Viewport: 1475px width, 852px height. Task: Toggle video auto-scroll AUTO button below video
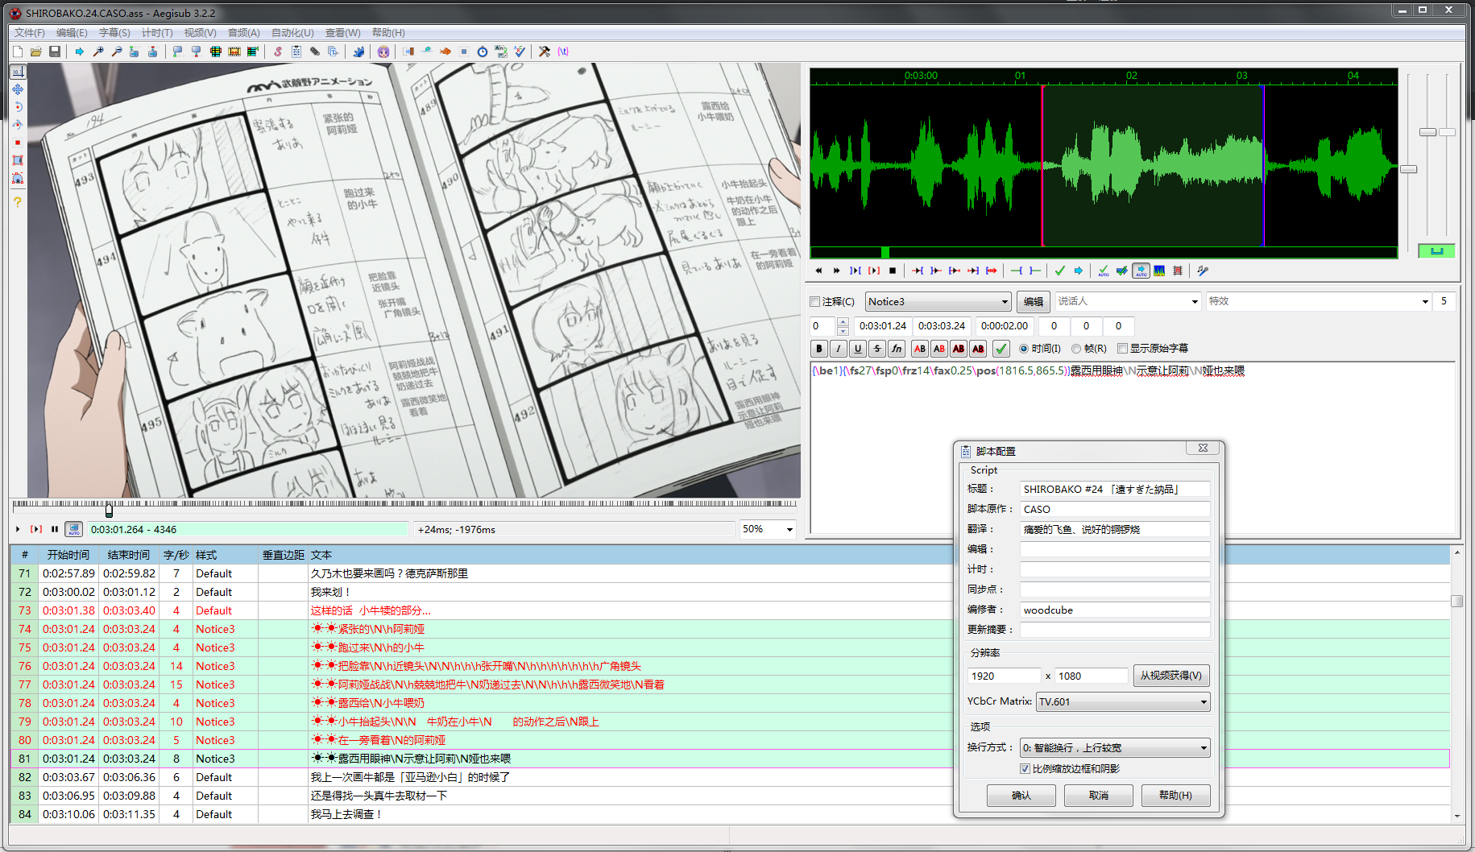74,529
